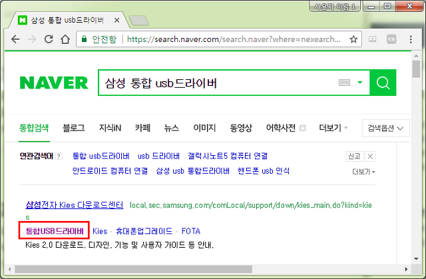Open 삼성전자 Kies 다운로드센터 result
The image size is (426, 279).
click(x=74, y=205)
